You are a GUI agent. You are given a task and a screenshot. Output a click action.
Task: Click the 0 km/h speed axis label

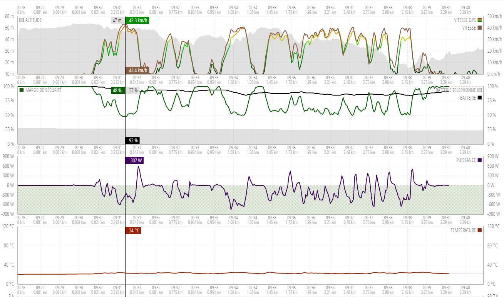(493, 74)
